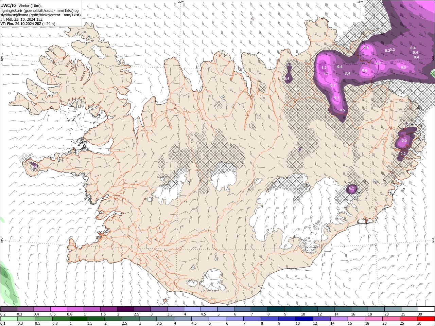This screenshot has height=326, width=435.
Task: Click the 3.5 swatch in the upper snow scale
Action: tap(175, 309)
